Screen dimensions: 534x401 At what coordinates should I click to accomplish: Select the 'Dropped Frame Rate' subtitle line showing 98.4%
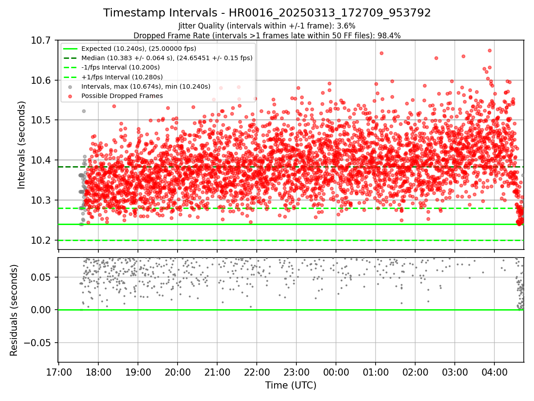267,36
